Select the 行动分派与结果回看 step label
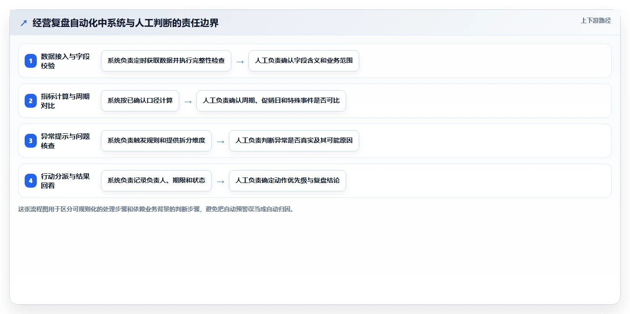This screenshot has width=630, height=314. click(66, 181)
